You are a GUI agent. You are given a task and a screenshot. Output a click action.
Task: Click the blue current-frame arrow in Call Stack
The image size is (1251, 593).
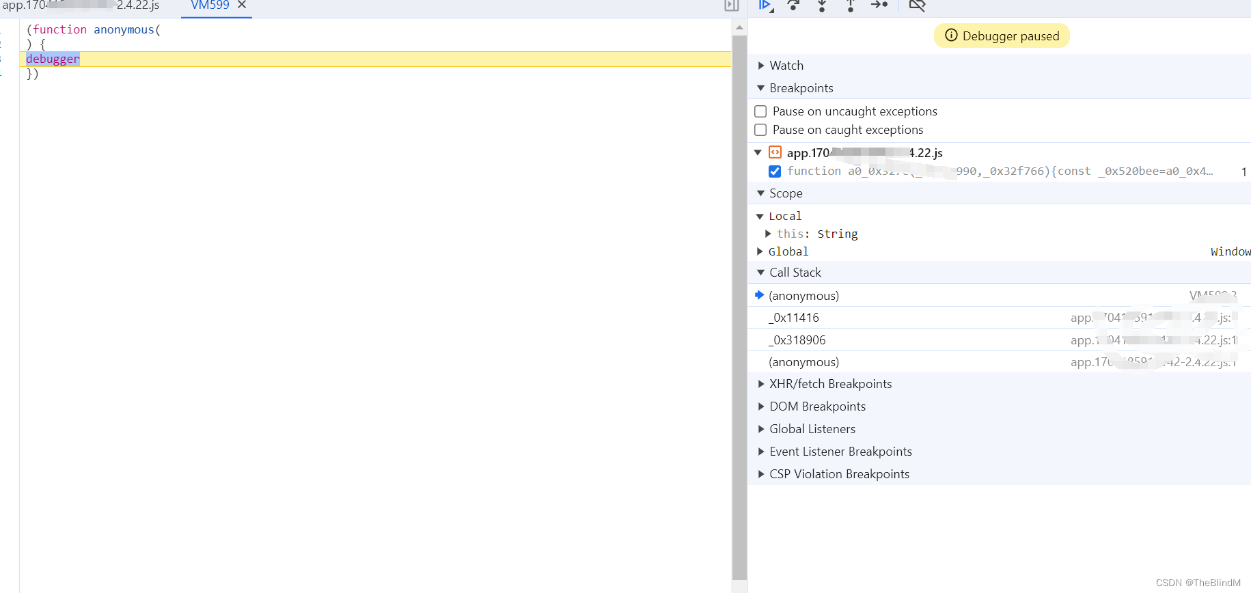[x=759, y=295]
